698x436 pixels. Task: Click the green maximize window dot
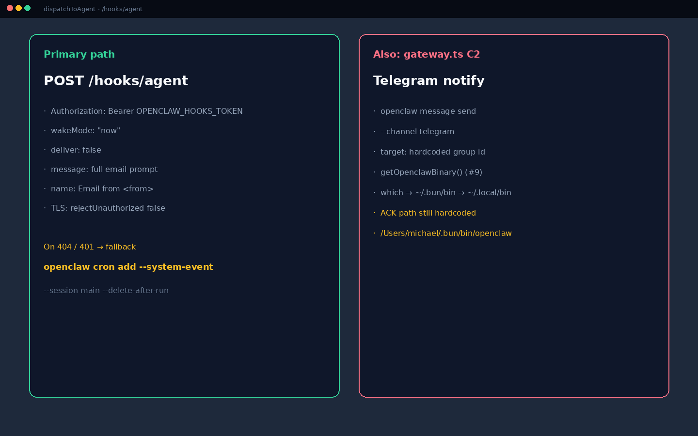[x=28, y=8]
